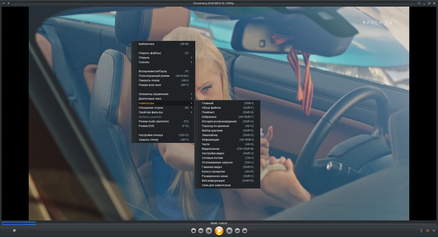Click the plus icon in title bar
Image resolution: width=438 pixels, height=237 pixels.
(8, 3)
